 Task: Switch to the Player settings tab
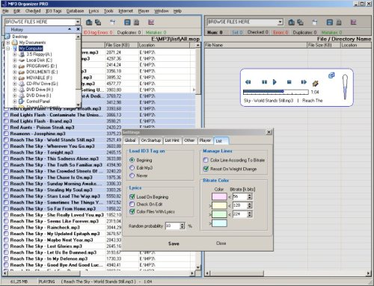click(x=205, y=140)
